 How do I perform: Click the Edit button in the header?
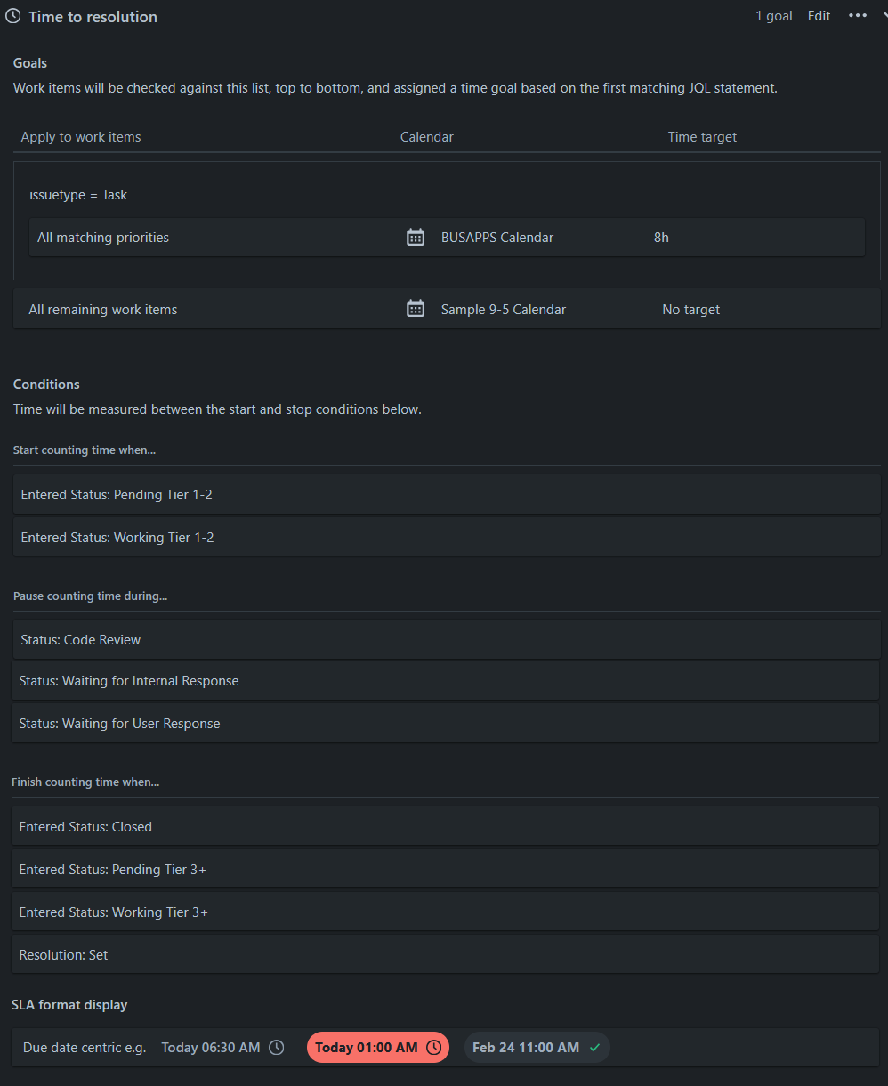819,16
